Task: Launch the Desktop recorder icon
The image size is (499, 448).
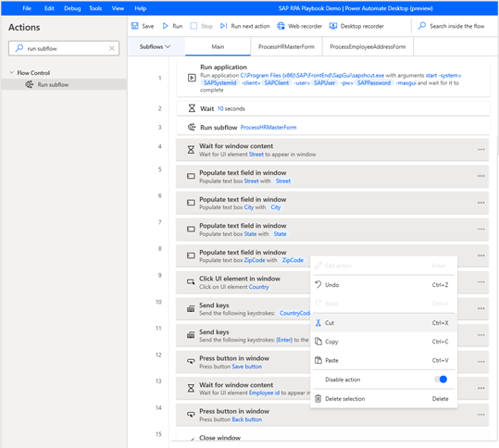Action: [333, 26]
